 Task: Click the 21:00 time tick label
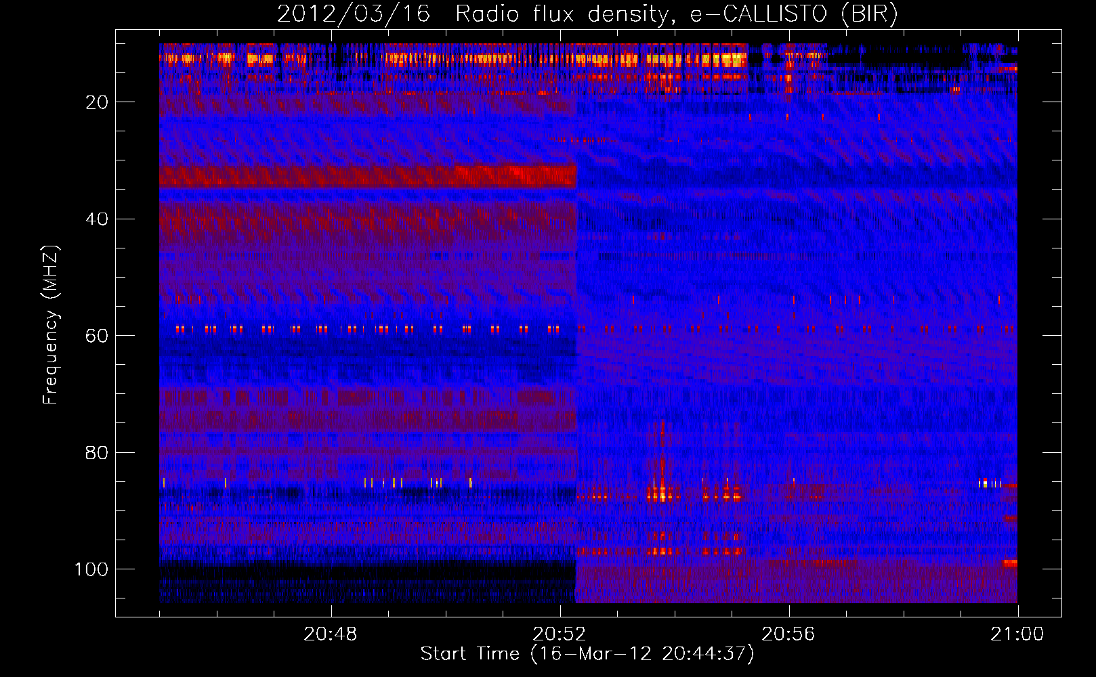point(1017,634)
